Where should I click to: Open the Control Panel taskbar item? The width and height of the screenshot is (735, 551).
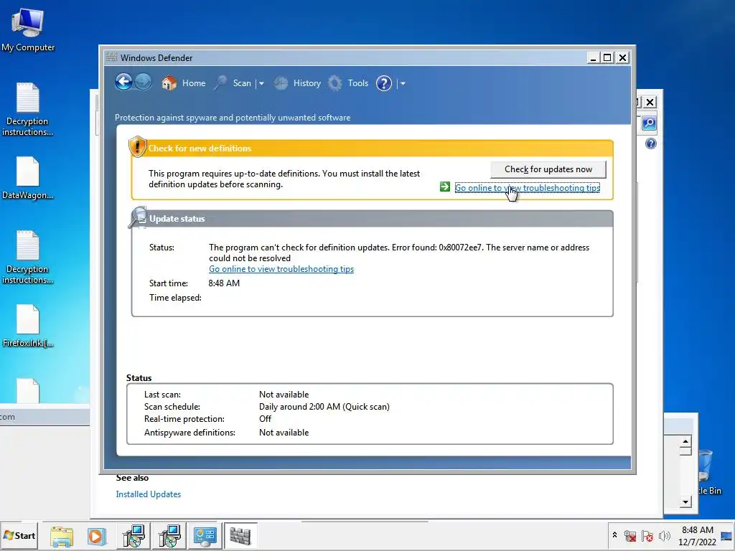tap(205, 536)
